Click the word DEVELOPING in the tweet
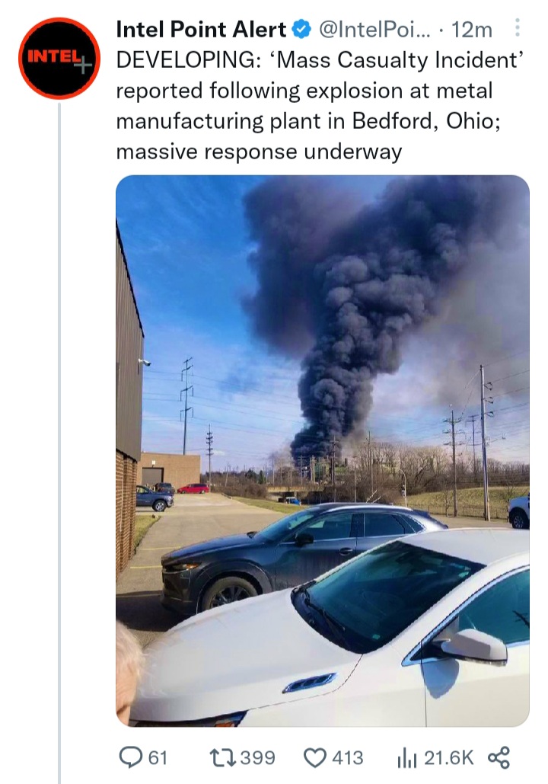Image resolution: width=548 pixels, height=784 pixels. pyautogui.click(x=186, y=60)
